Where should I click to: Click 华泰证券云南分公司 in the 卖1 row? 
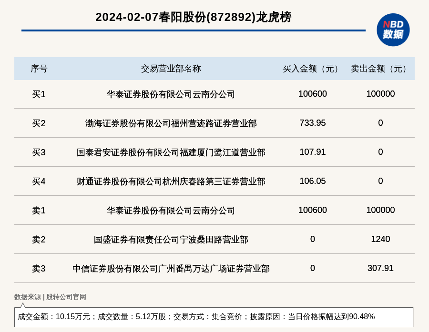171,211
